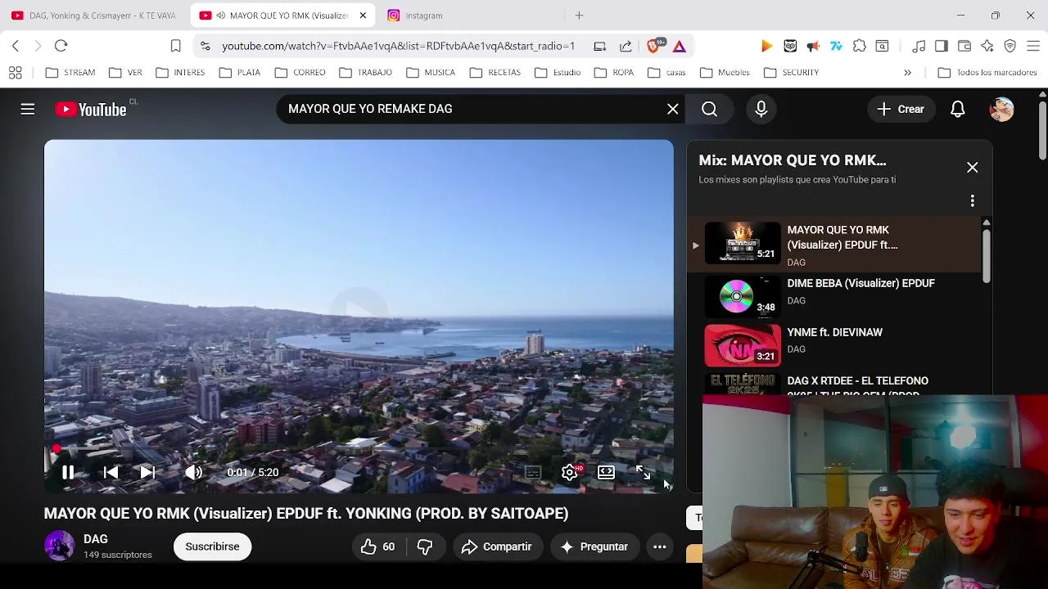Screen dimensions: 1048x589
Task: Toggle subtitles on the player
Action: point(533,472)
